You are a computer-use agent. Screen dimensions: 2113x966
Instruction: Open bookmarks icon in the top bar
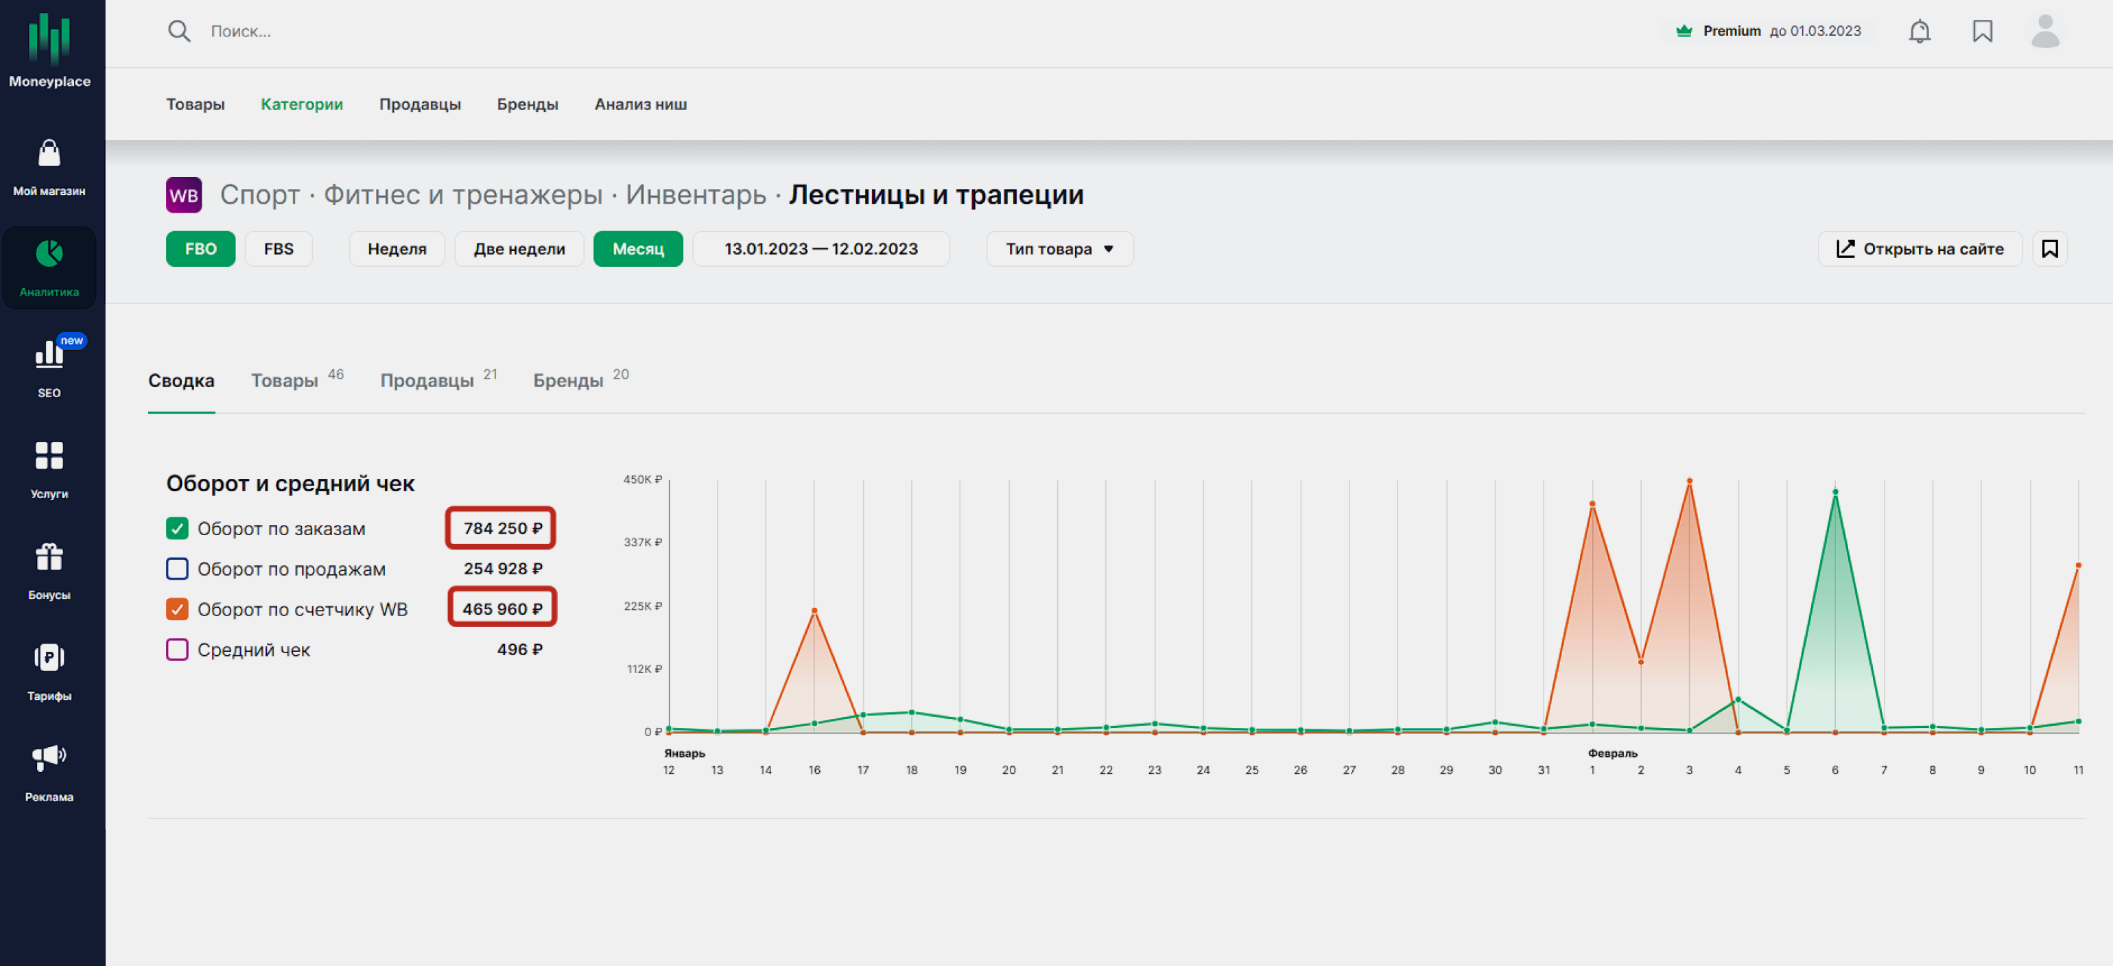coord(1983,31)
